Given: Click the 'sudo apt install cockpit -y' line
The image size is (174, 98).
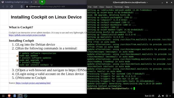Looking at the screenshot, I should 36,65.
